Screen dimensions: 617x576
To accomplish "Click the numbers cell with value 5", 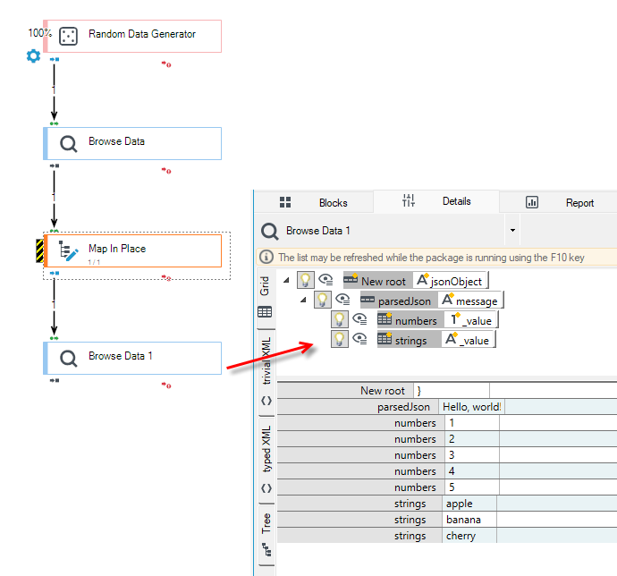I will pos(472,487).
